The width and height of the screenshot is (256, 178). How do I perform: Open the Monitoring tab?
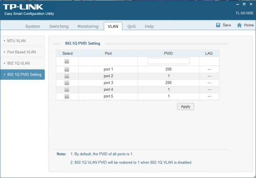click(x=88, y=26)
